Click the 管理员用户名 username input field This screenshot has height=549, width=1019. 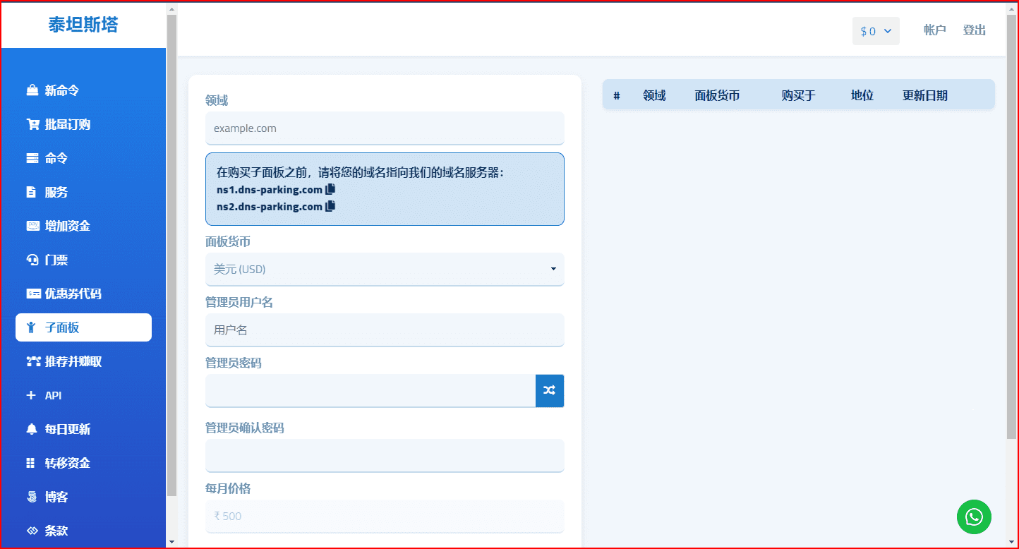pos(385,330)
